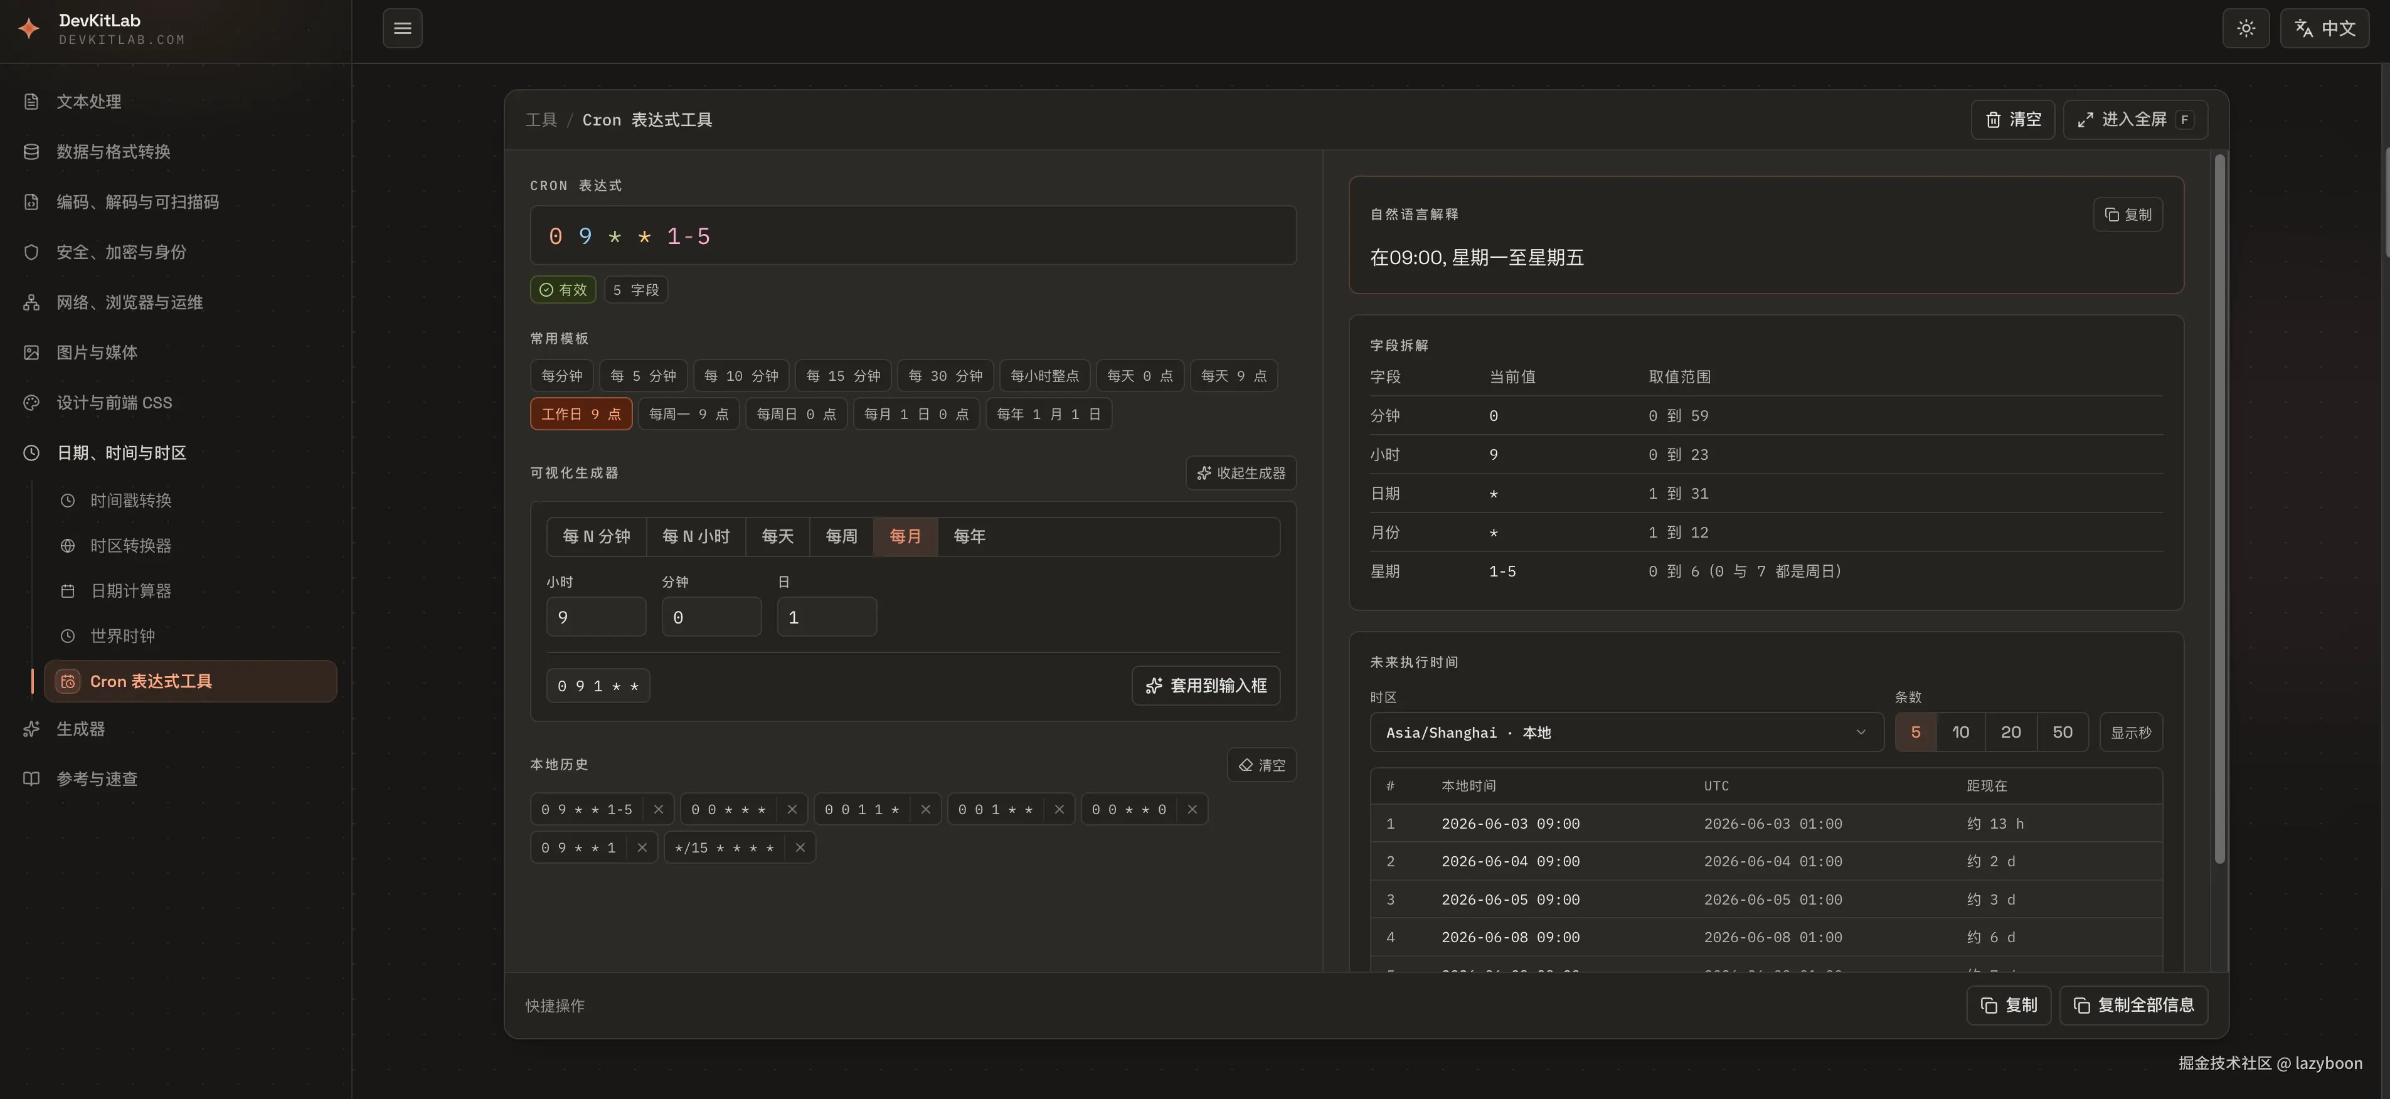
Task: Load history expression 0 0 * * 0
Action: 1129,810
